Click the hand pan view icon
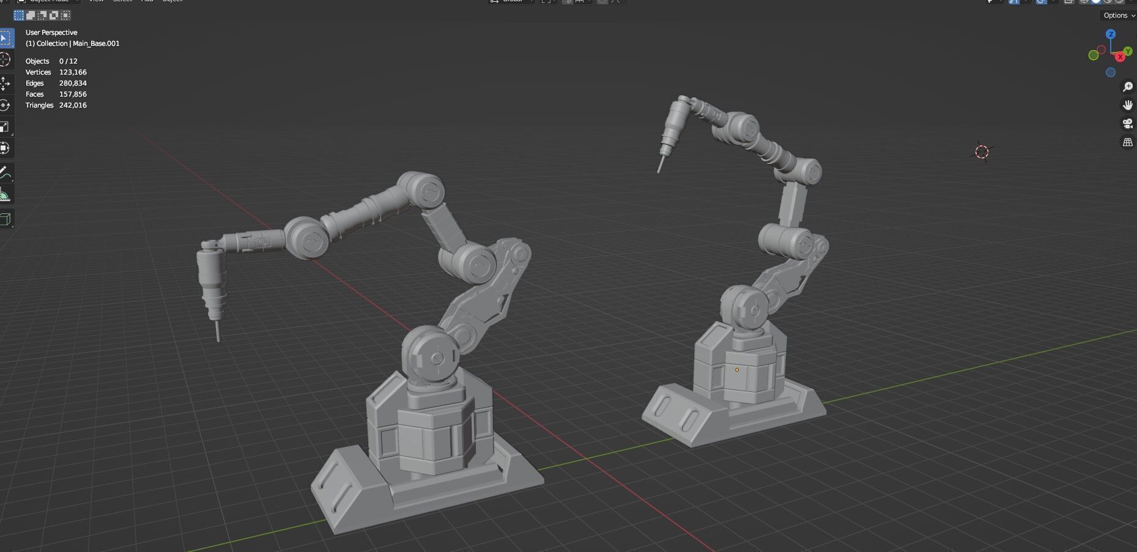The image size is (1137, 552). [x=1128, y=105]
